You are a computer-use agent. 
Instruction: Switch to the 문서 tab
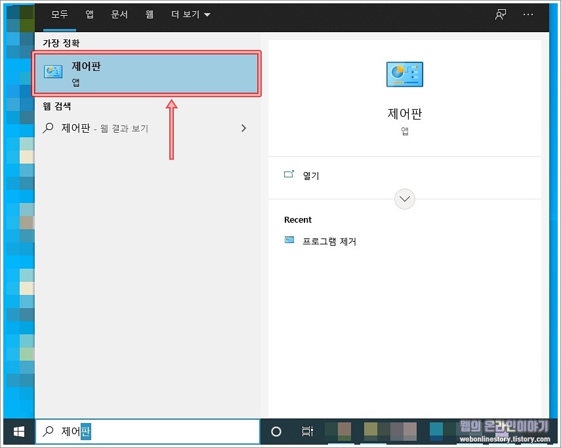click(119, 14)
